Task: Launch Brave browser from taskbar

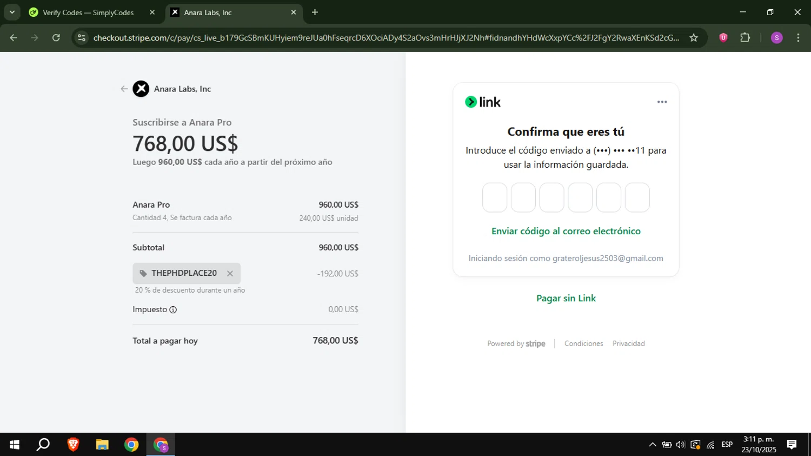Action: tap(73, 445)
